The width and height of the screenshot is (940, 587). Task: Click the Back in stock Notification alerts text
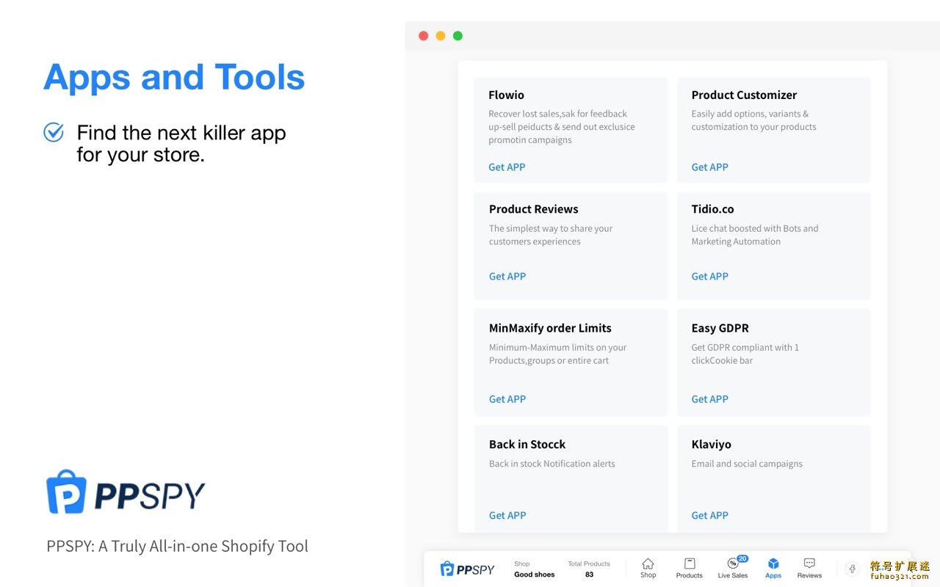(552, 464)
